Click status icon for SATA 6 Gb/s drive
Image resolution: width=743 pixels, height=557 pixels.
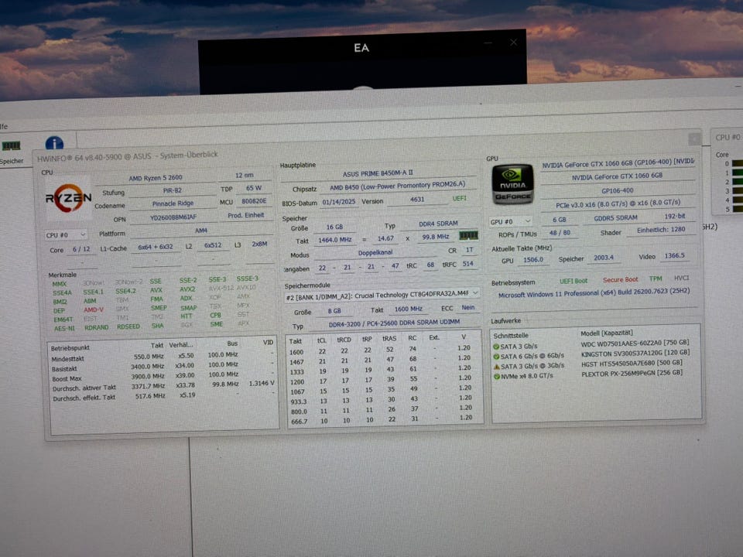point(496,356)
